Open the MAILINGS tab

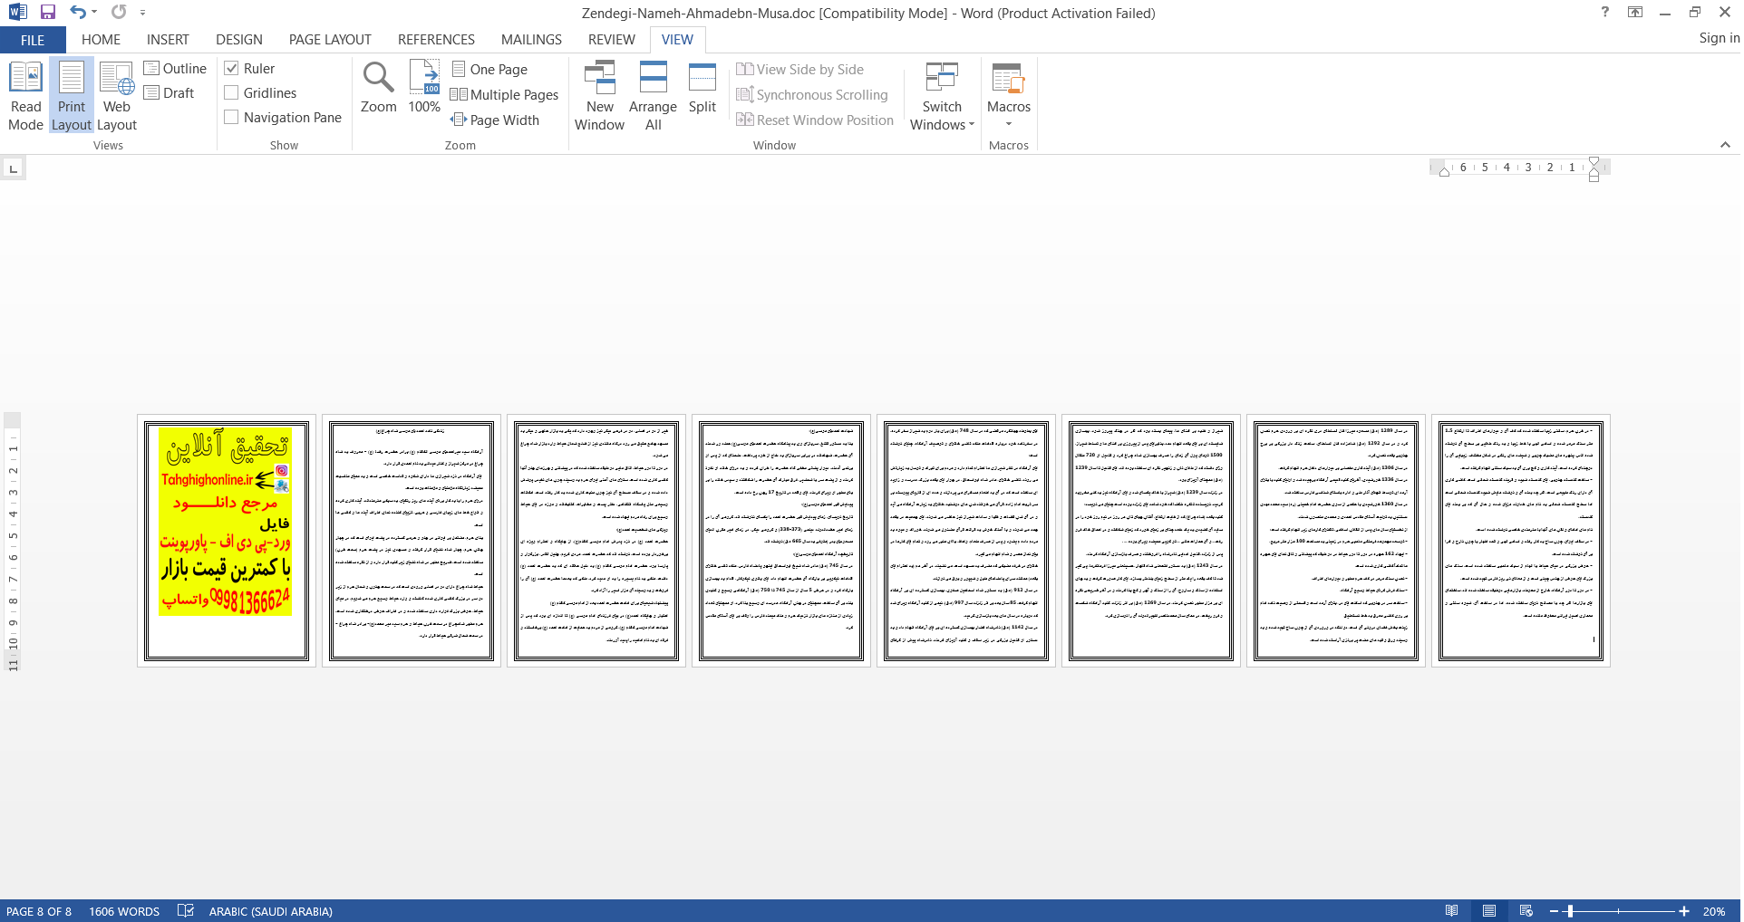tap(531, 40)
